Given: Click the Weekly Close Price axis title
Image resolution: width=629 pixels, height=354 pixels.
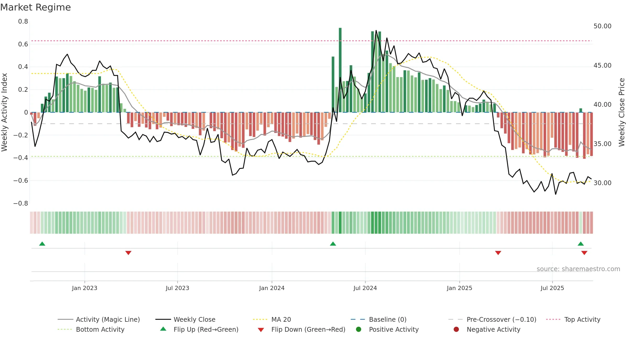Looking at the screenshot, I should coord(622,112).
